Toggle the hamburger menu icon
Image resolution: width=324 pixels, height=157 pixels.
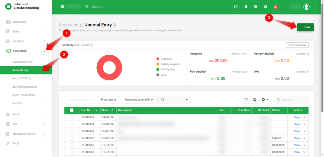coord(62,6)
